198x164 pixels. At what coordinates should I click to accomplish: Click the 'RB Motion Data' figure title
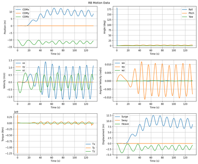coord(99,3)
